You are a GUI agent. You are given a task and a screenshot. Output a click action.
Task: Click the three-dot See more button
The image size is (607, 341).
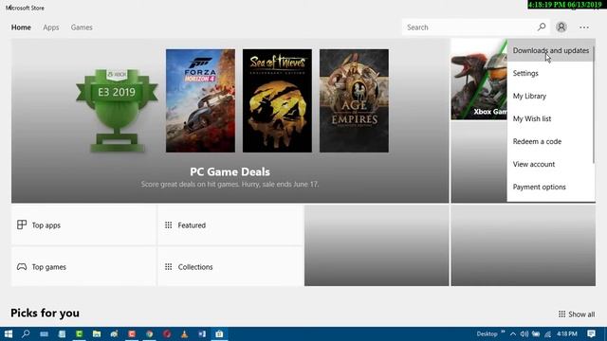(584, 27)
